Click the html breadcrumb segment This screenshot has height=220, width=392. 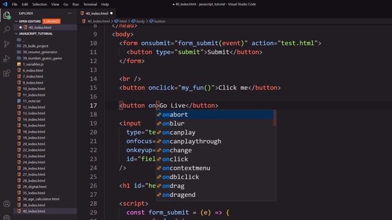[x=123, y=21]
